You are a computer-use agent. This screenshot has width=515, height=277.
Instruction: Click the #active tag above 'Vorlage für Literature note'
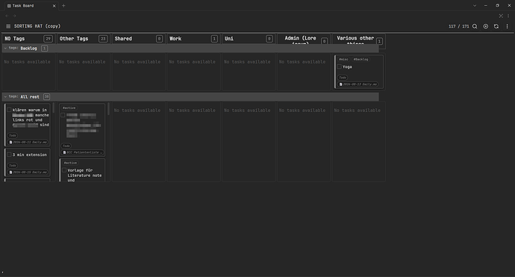pyautogui.click(x=70, y=163)
